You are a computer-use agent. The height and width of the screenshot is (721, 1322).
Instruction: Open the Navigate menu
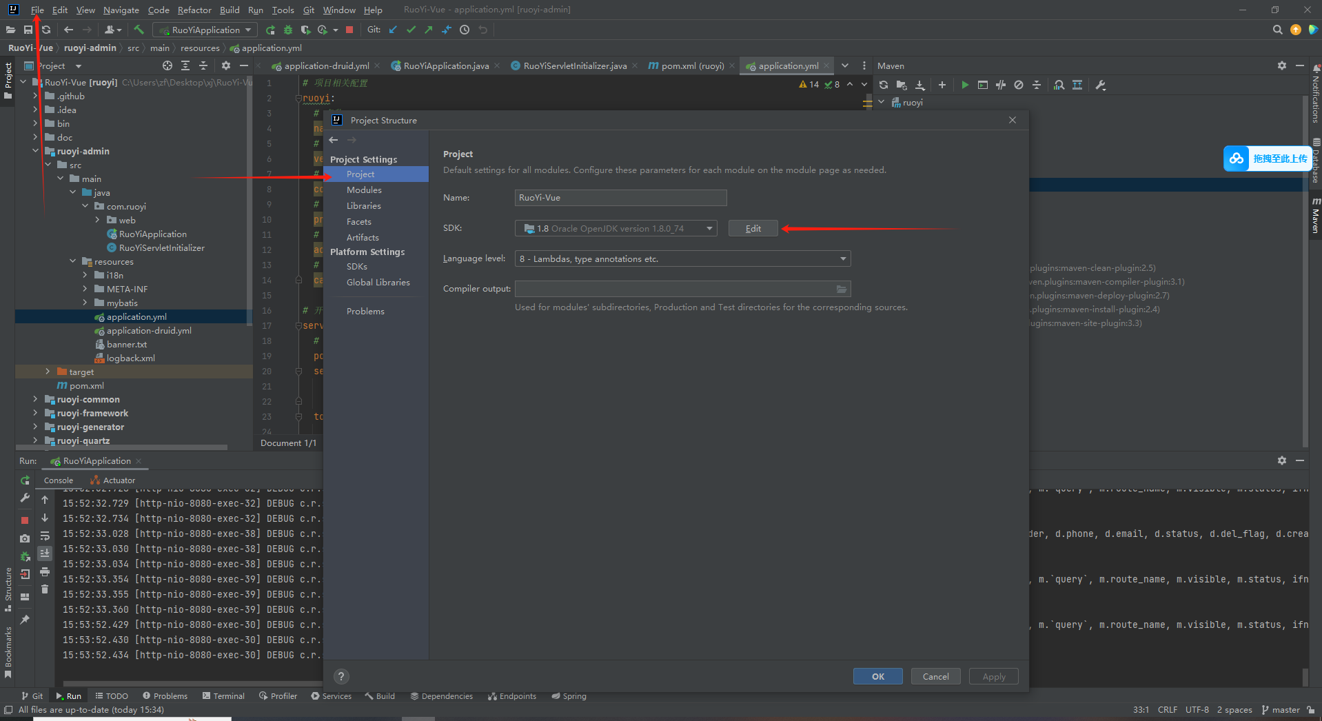121,10
